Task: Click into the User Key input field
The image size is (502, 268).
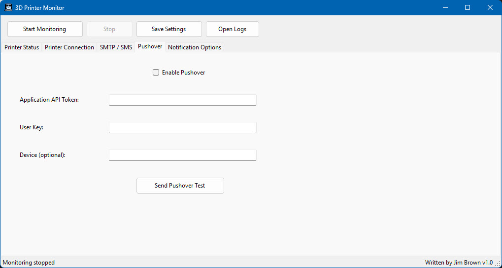Action: [183, 127]
